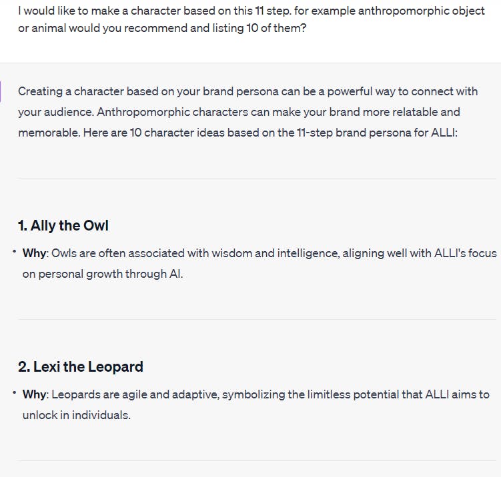Click the divider between Owl and Leopard sections
The width and height of the screenshot is (501, 477).
(x=258, y=319)
